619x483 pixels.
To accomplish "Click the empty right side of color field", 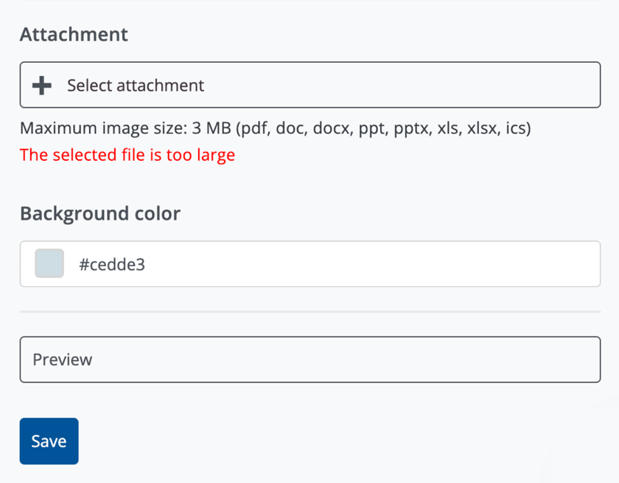I will 479,264.
